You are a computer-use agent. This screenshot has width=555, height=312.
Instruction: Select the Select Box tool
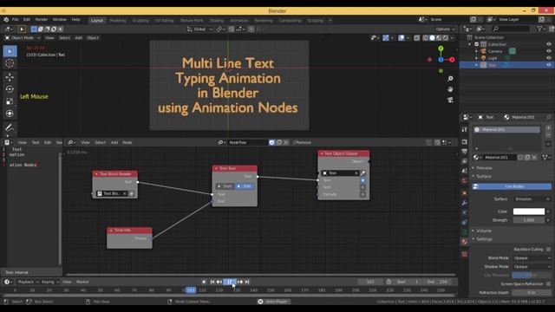tap(10, 52)
